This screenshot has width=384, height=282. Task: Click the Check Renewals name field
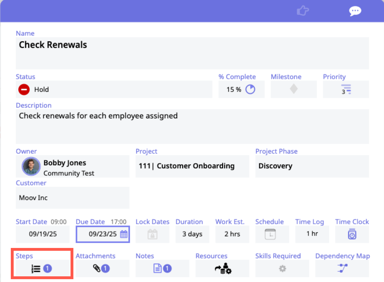click(192, 53)
